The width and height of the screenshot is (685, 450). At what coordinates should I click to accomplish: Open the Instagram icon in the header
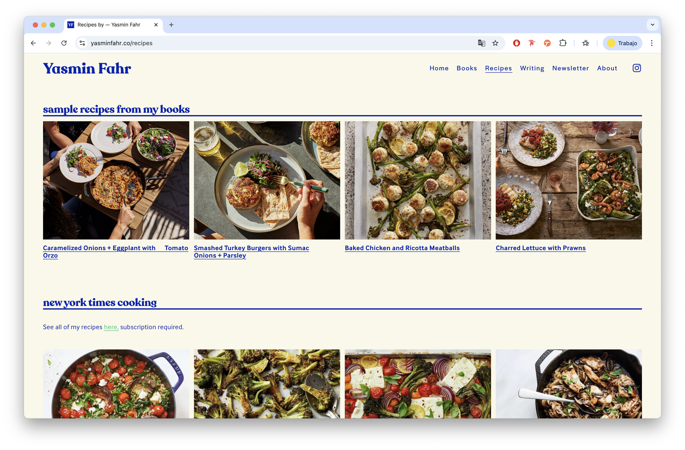coord(636,68)
